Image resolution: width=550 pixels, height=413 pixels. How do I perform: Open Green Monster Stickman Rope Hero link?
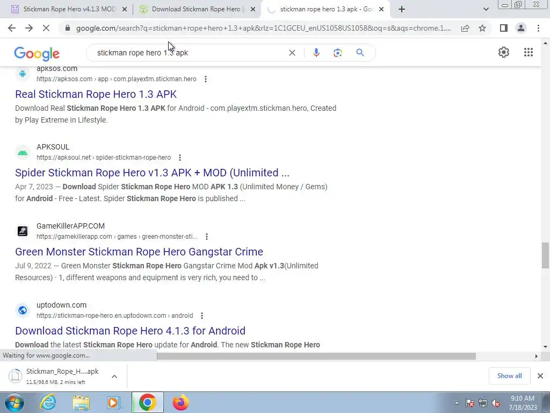[139, 252]
